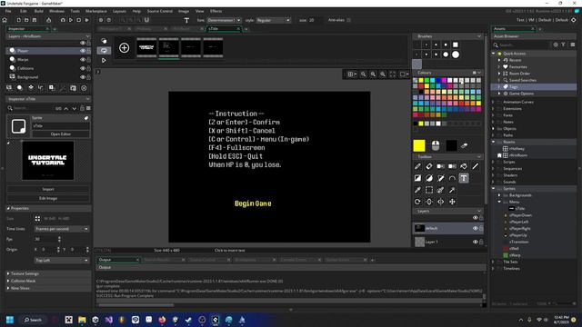Click the Import button
The width and height of the screenshot is (582, 327).
(48, 190)
